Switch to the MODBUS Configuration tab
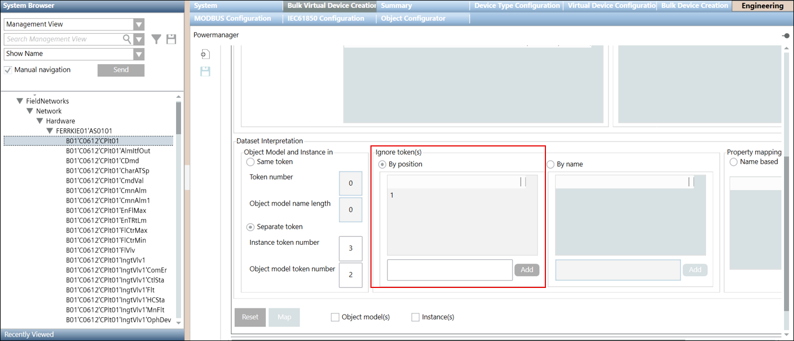The width and height of the screenshot is (794, 341). [x=233, y=18]
